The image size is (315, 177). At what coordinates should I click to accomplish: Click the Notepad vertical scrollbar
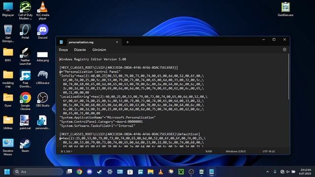coord(288,77)
